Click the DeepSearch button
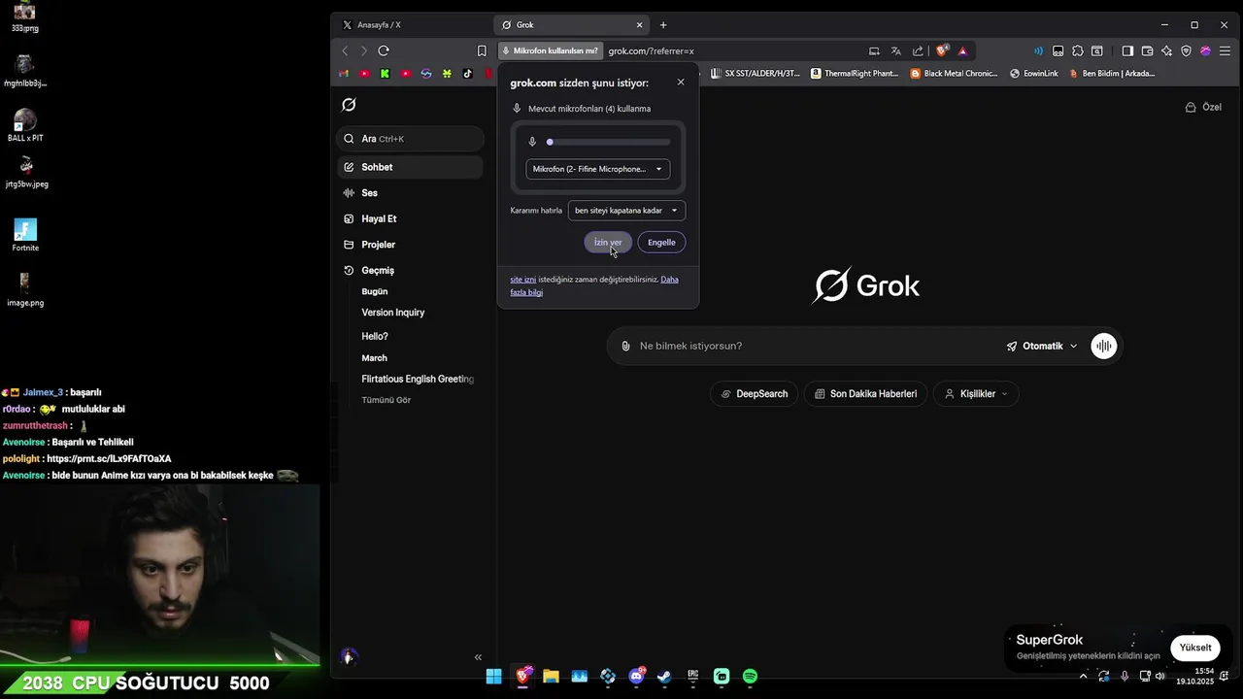Screen dimensions: 1243x699 click(755, 393)
